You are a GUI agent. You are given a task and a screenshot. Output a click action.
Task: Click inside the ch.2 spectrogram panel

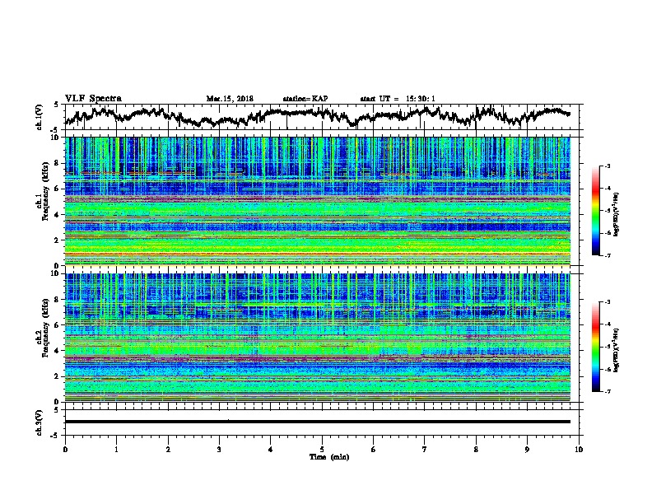(317, 338)
